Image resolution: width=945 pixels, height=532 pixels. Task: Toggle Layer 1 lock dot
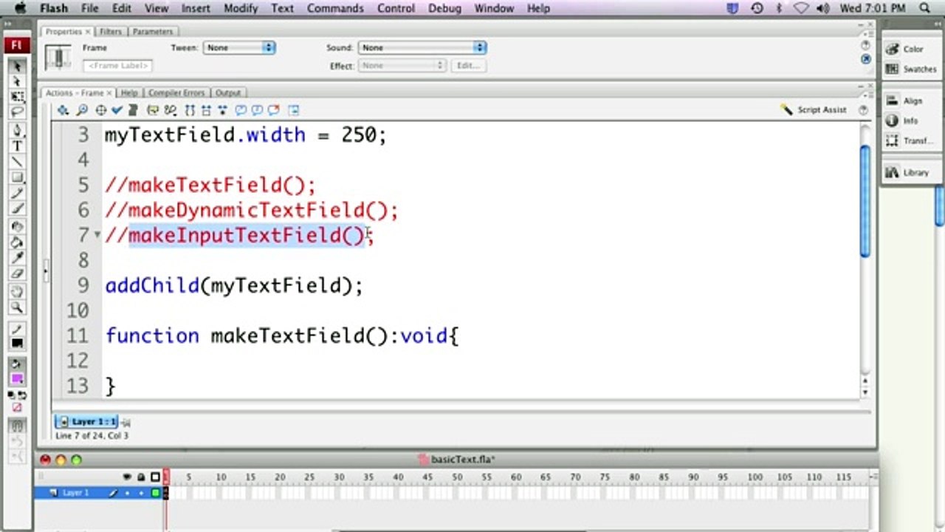pos(140,493)
